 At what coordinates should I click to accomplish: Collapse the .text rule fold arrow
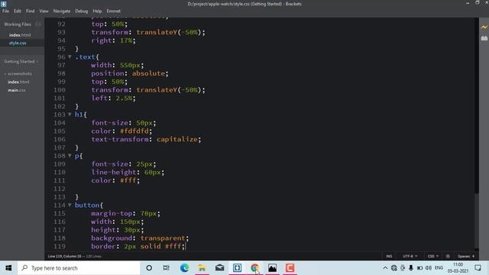click(70, 57)
